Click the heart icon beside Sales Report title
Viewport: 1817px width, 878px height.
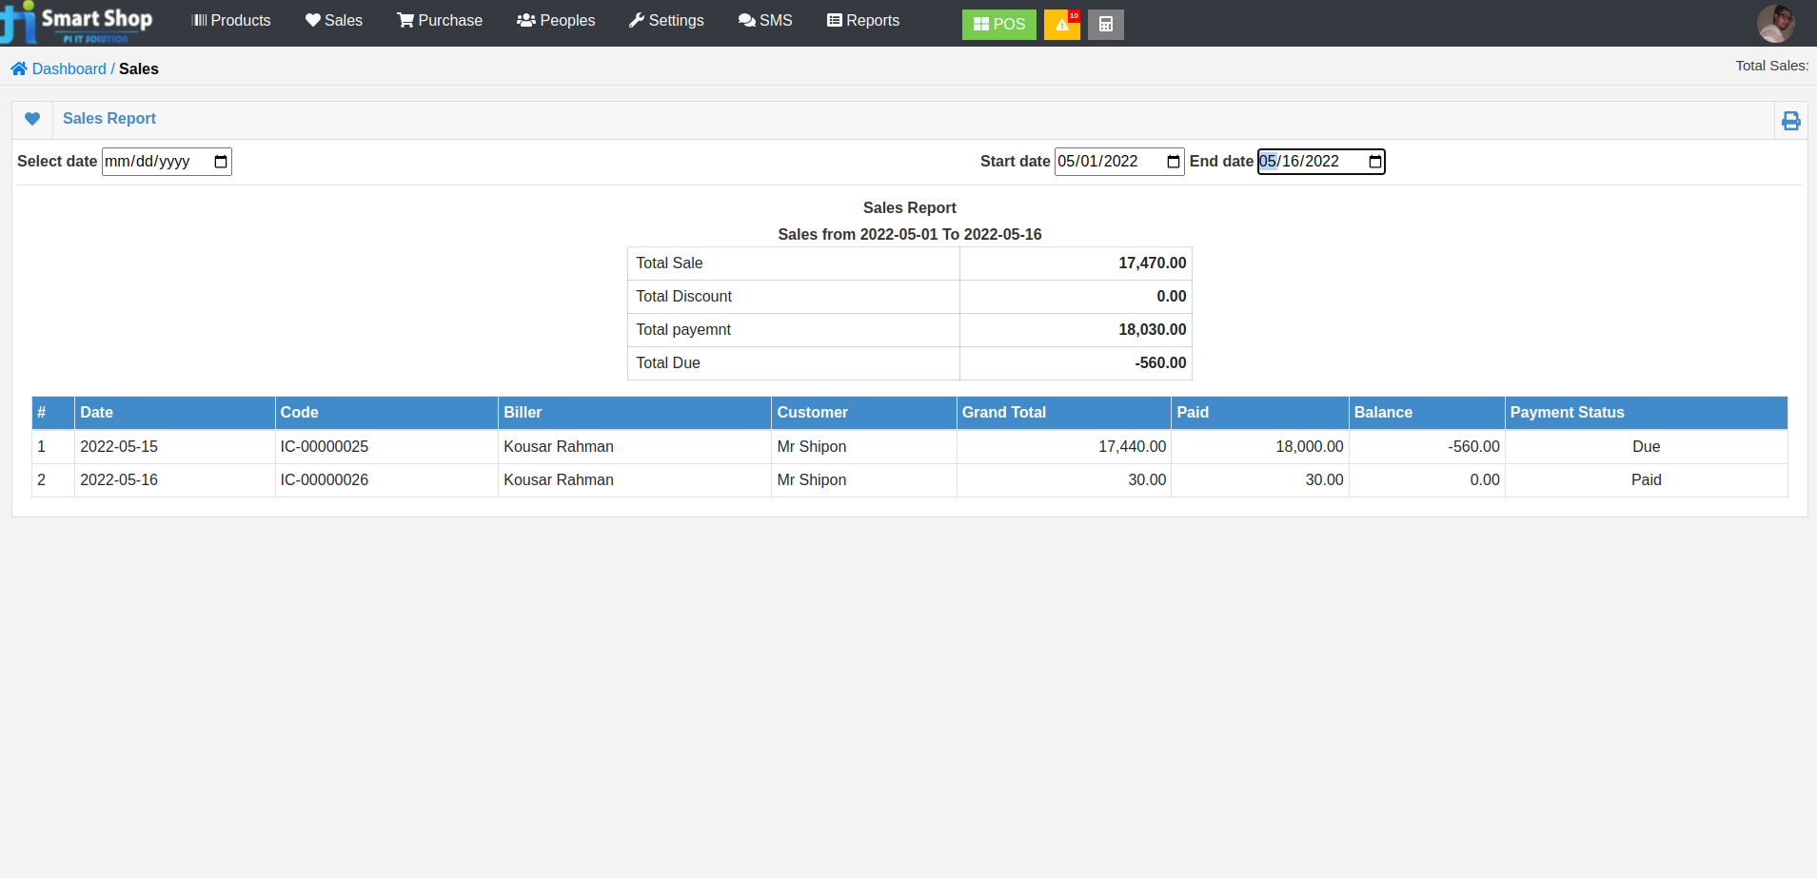pyautogui.click(x=32, y=119)
